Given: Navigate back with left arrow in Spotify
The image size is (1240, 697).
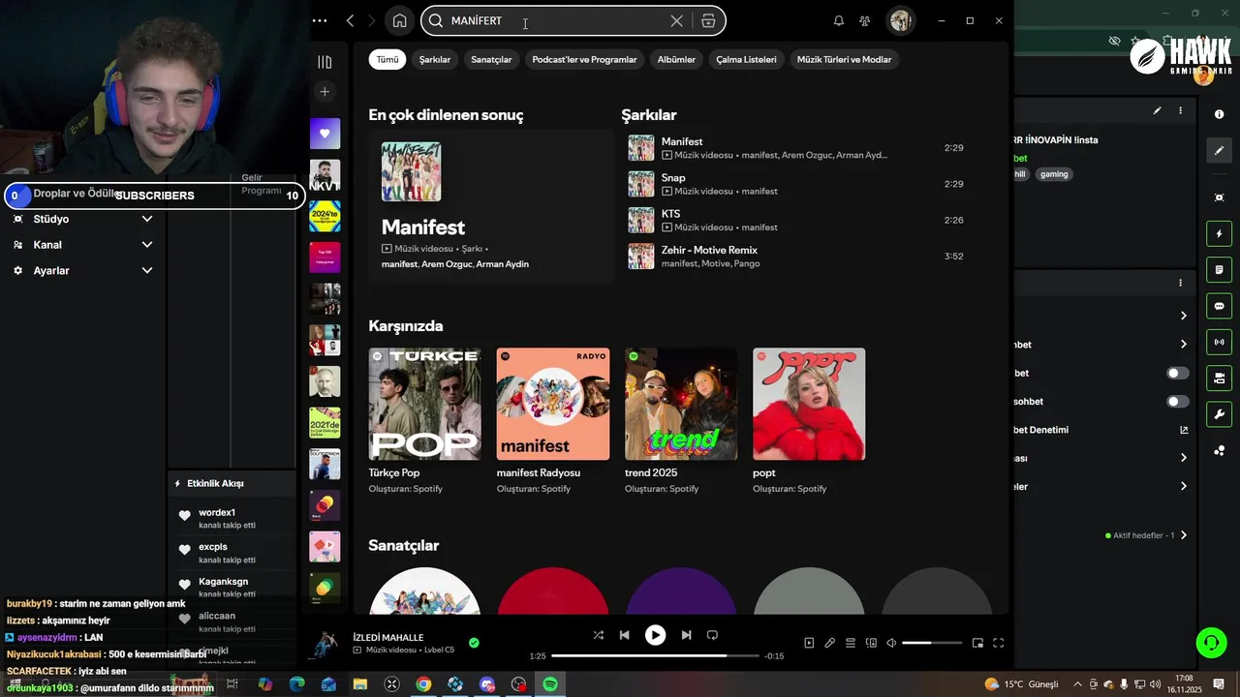Looking at the screenshot, I should [x=350, y=20].
